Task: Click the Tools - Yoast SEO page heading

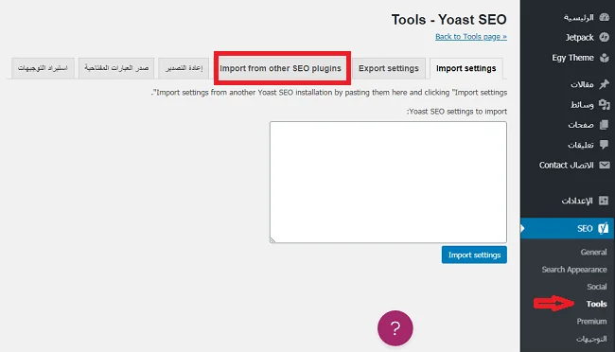Action: (449, 19)
